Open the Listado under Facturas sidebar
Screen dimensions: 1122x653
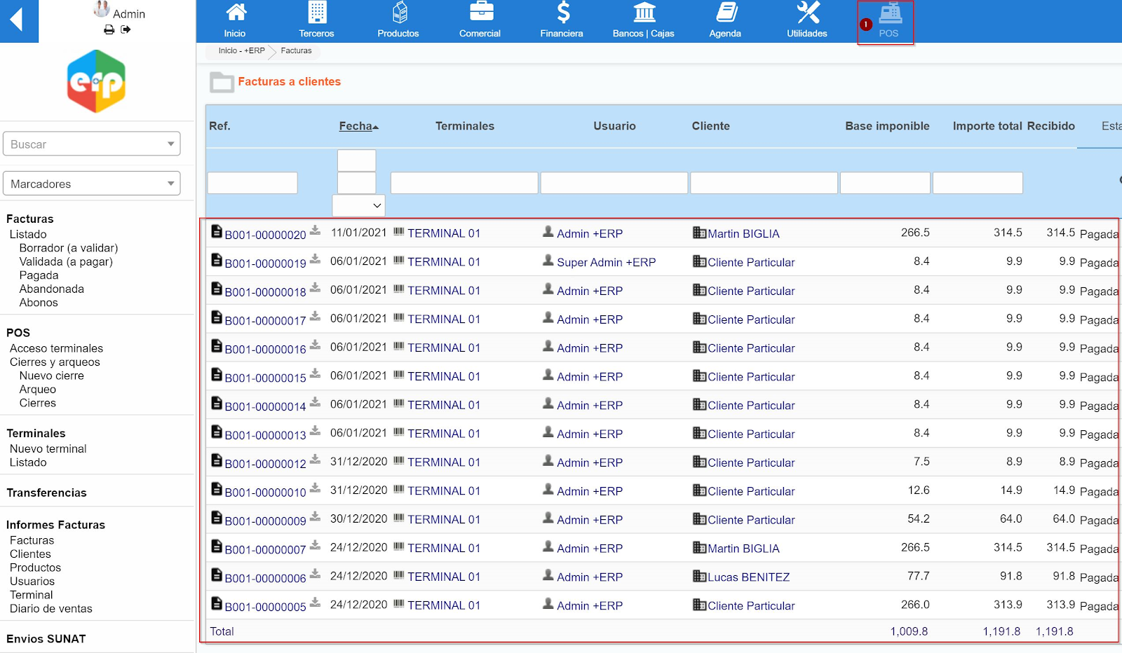pos(28,234)
